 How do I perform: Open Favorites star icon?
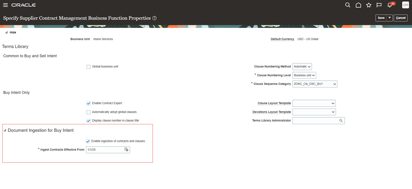[369, 5]
